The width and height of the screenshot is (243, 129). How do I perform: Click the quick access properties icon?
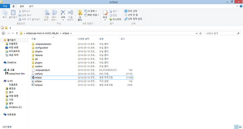2,28
